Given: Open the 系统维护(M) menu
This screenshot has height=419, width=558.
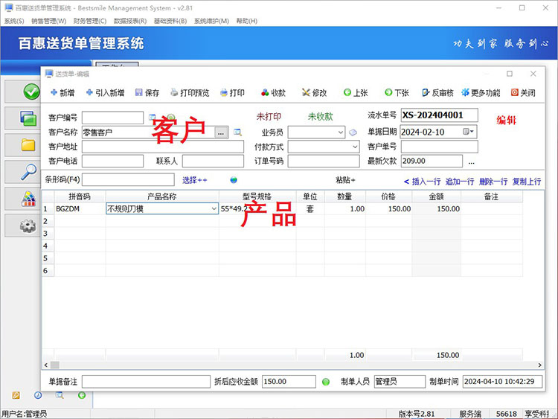Looking at the screenshot, I should click(211, 21).
